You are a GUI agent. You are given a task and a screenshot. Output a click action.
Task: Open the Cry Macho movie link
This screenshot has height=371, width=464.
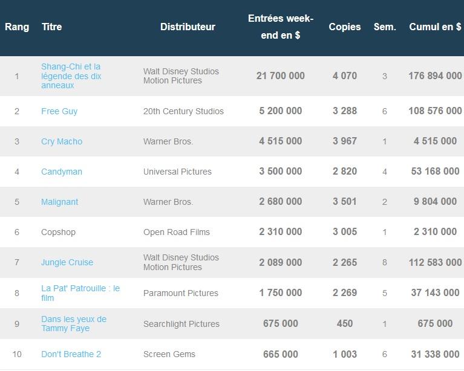click(x=62, y=141)
